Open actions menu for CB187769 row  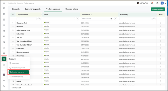coord(161,48)
